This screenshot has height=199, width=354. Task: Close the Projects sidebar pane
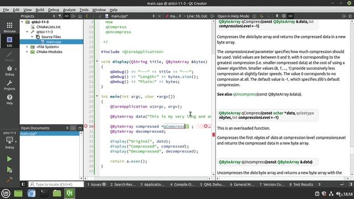coord(80,16)
